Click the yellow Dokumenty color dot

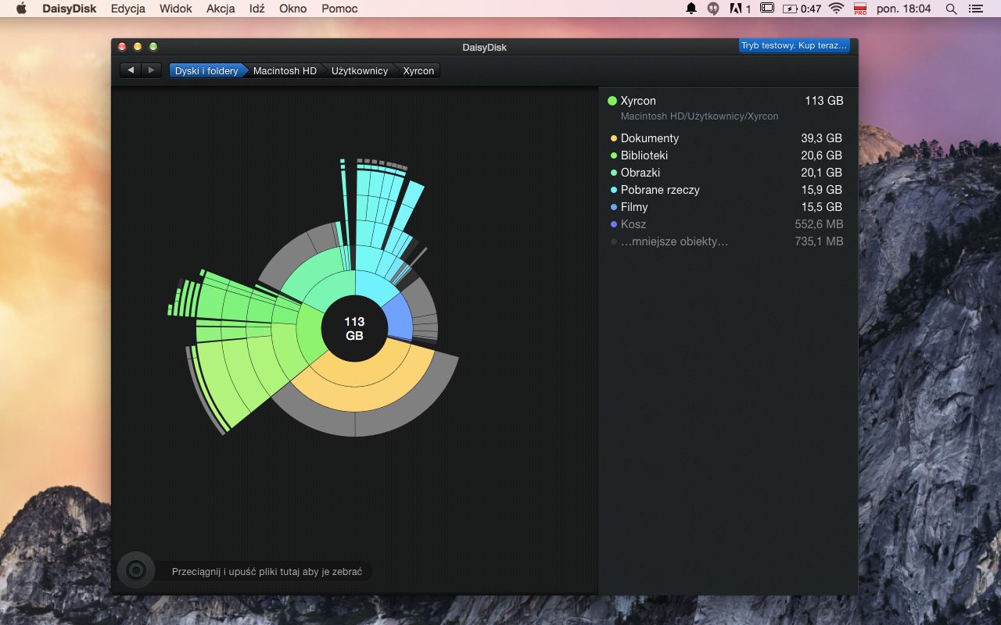pyautogui.click(x=614, y=138)
